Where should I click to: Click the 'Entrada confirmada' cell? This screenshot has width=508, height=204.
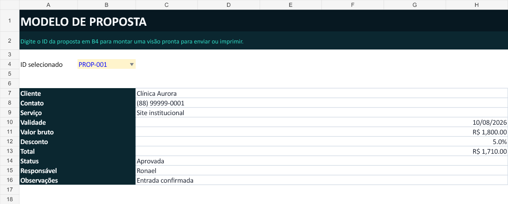tap(322, 180)
